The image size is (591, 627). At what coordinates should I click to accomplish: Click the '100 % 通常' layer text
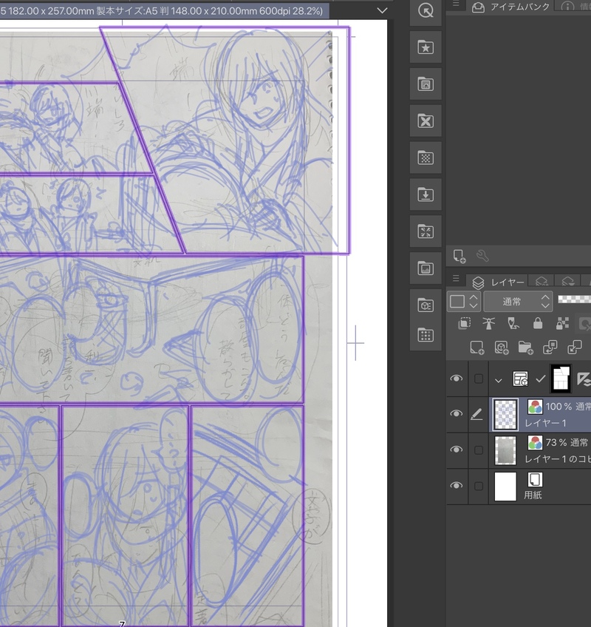point(568,407)
